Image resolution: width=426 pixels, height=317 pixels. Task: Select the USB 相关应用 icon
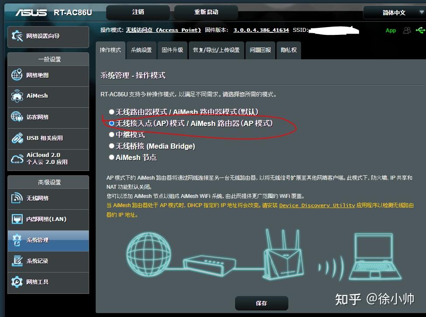pos(17,138)
